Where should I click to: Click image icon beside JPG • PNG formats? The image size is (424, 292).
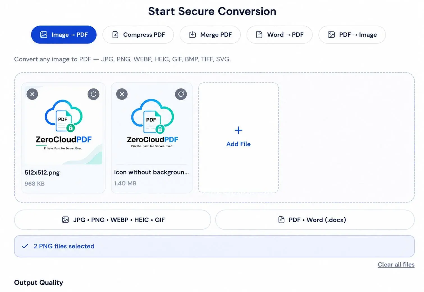click(65, 220)
